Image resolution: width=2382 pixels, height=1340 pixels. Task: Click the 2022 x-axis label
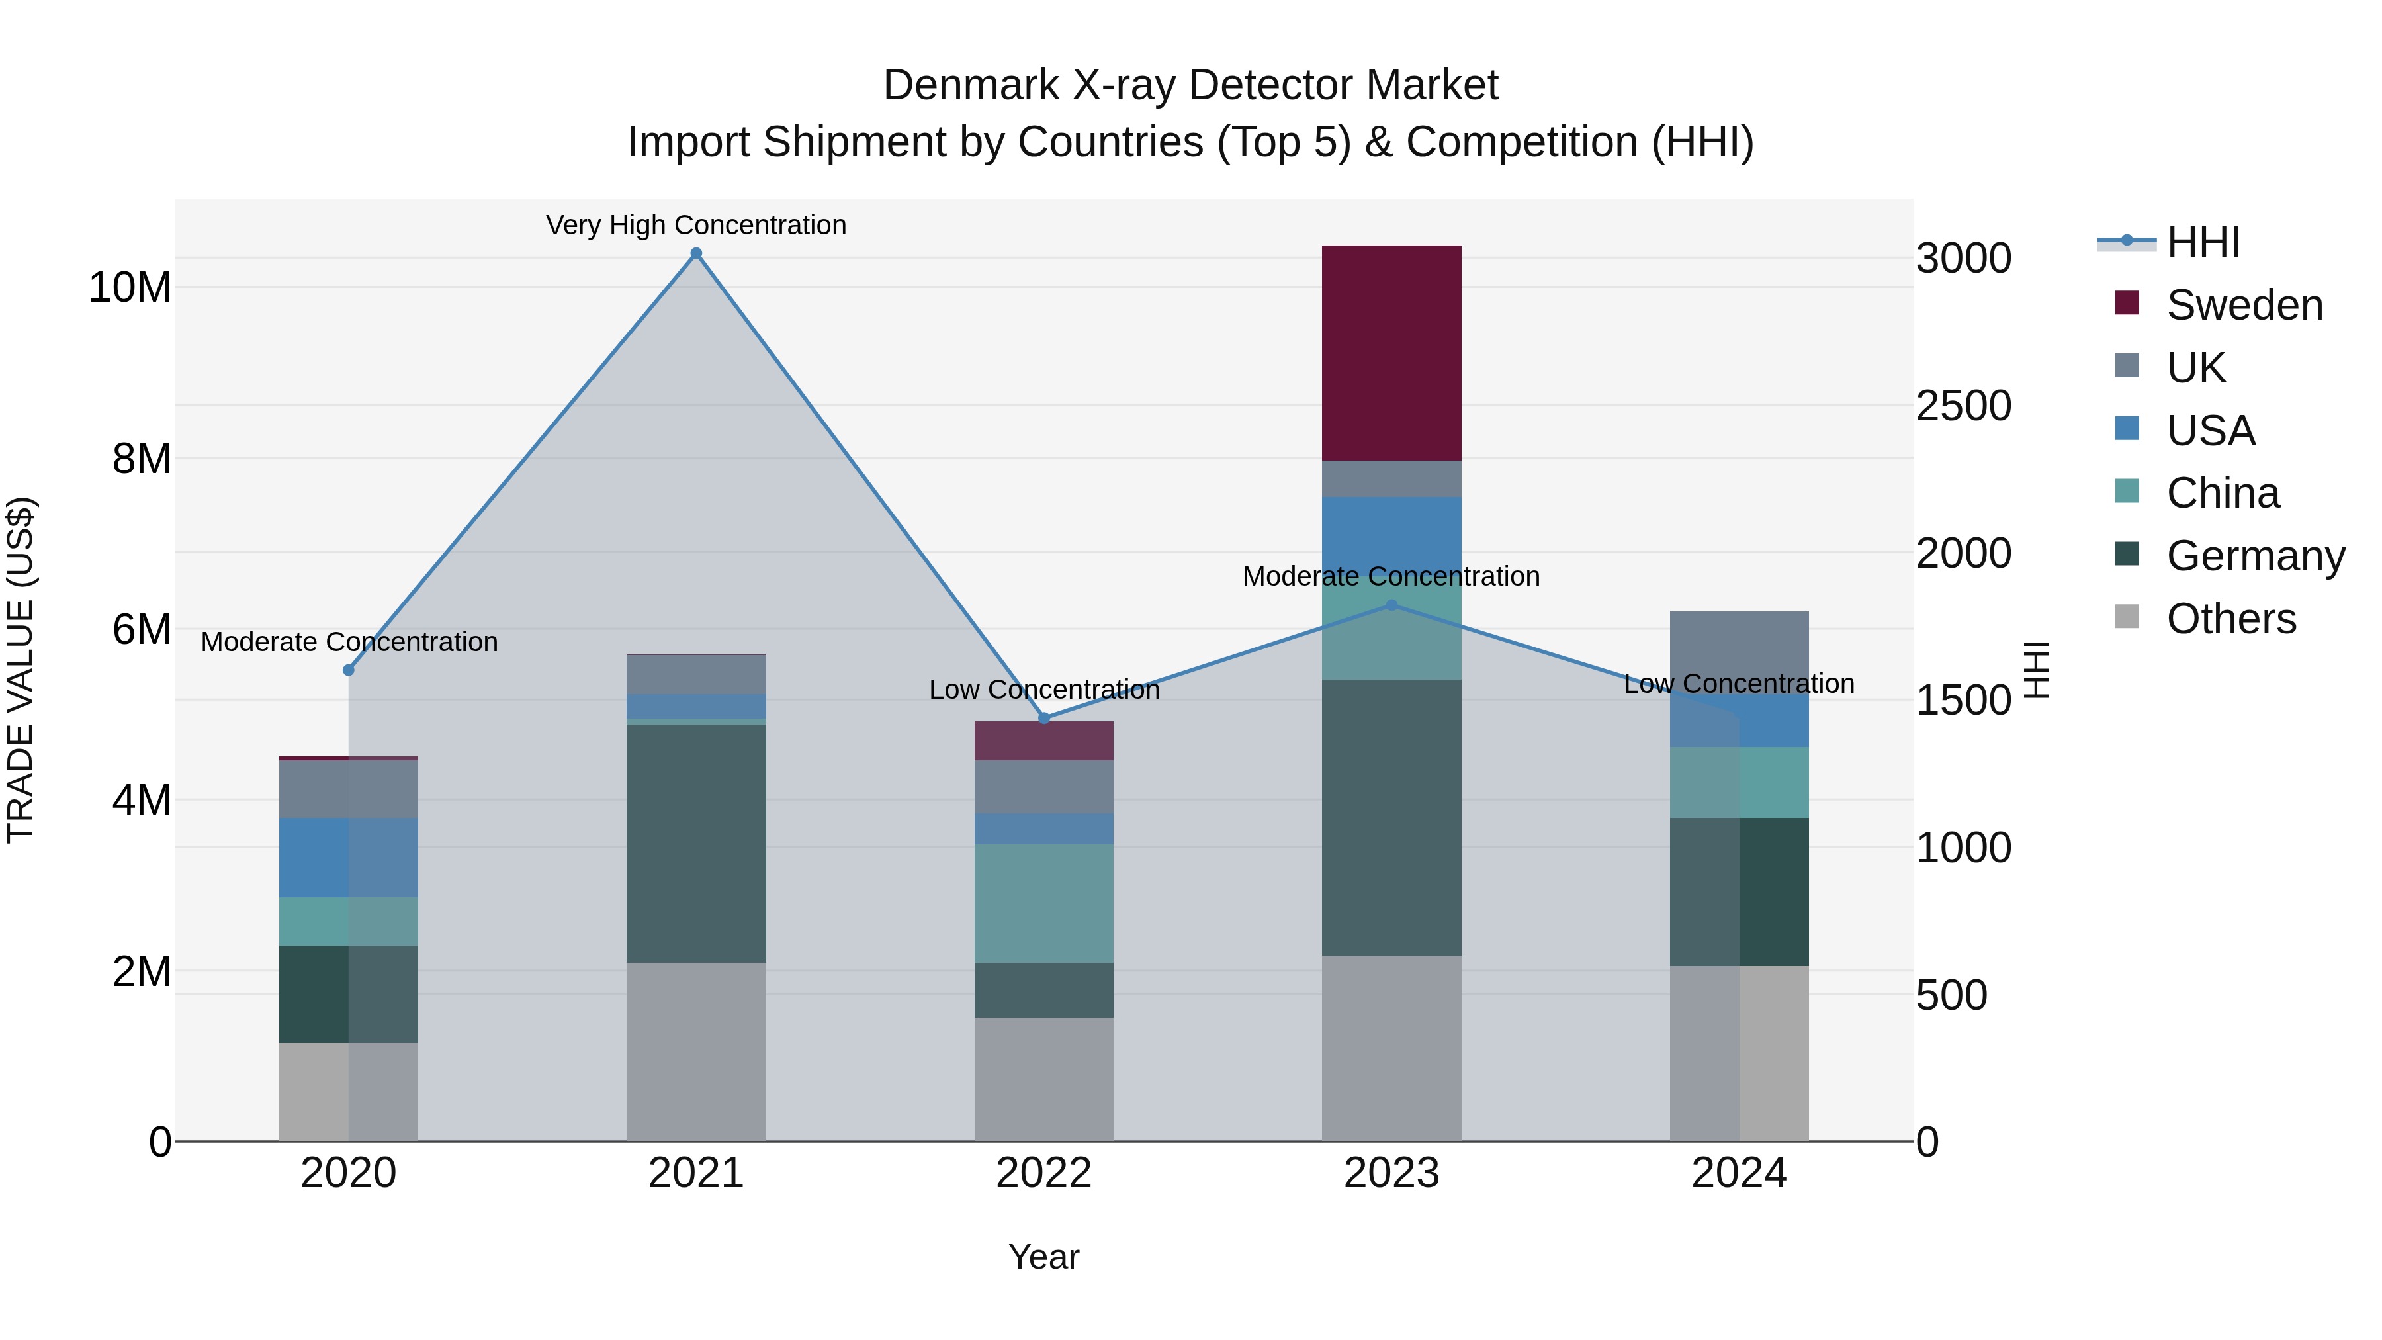pyautogui.click(x=1044, y=1173)
